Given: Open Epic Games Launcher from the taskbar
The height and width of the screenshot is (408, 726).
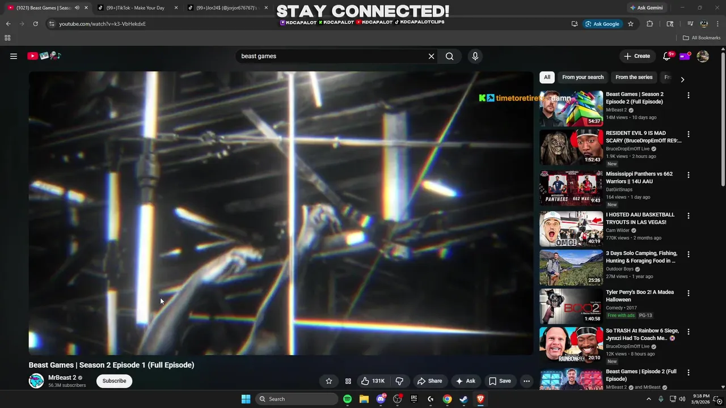Looking at the screenshot, I should pos(414,399).
